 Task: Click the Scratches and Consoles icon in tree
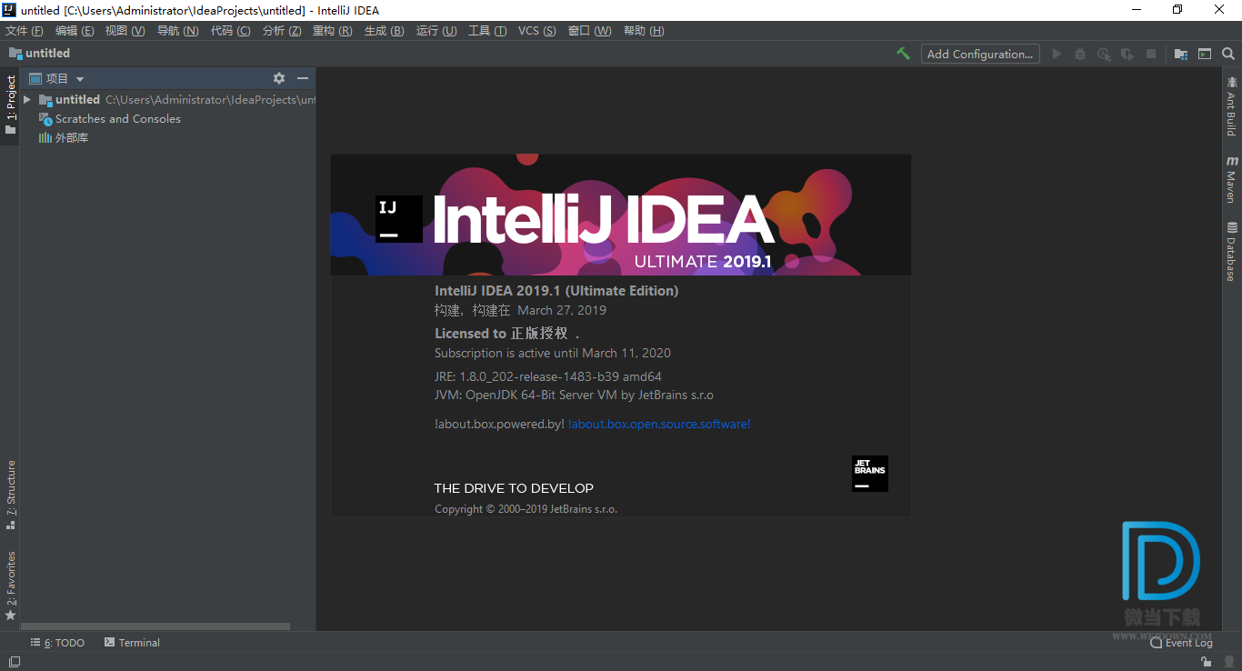pyautogui.click(x=45, y=119)
